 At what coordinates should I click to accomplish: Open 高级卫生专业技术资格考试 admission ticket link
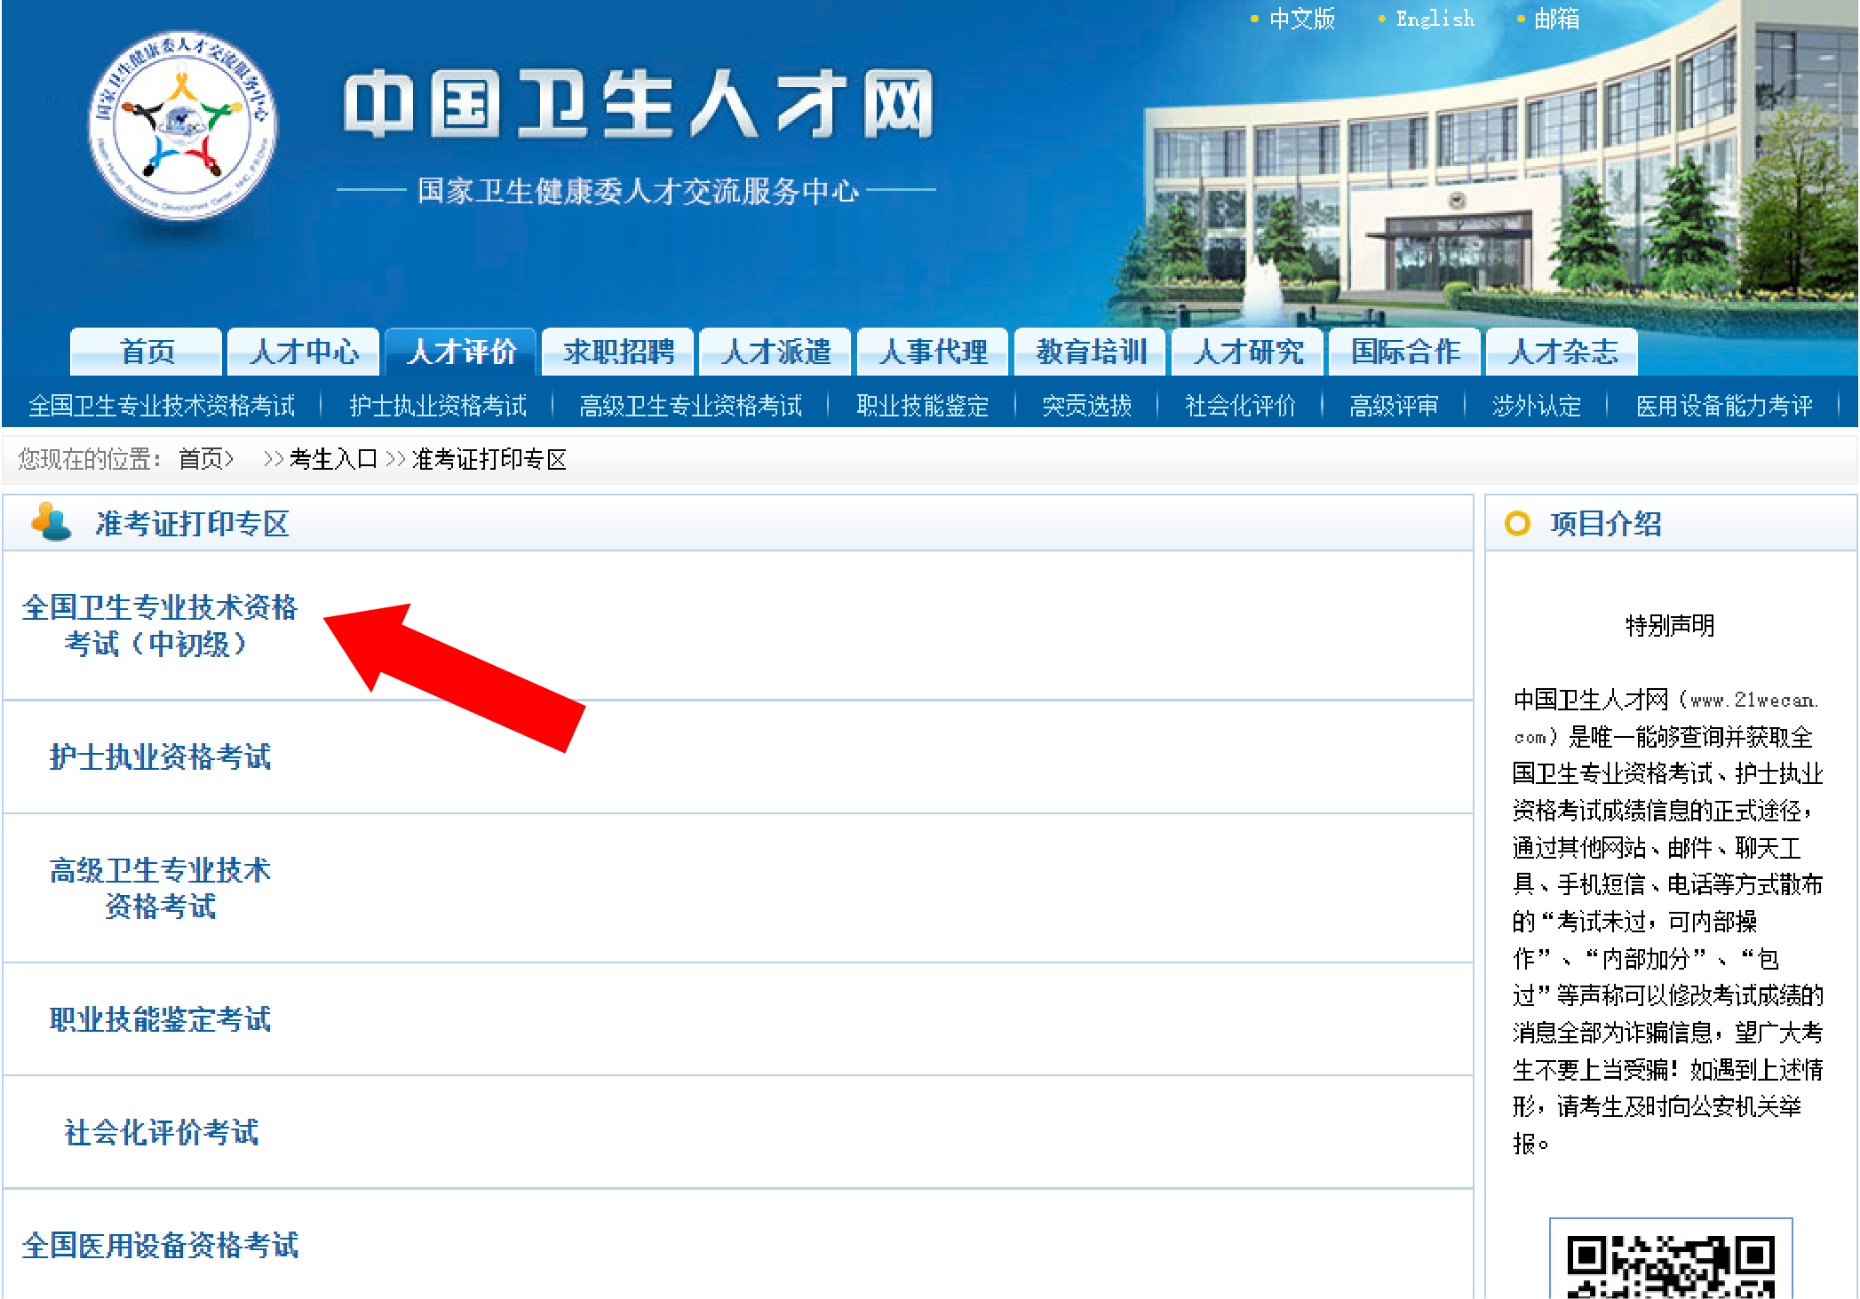pos(160,888)
